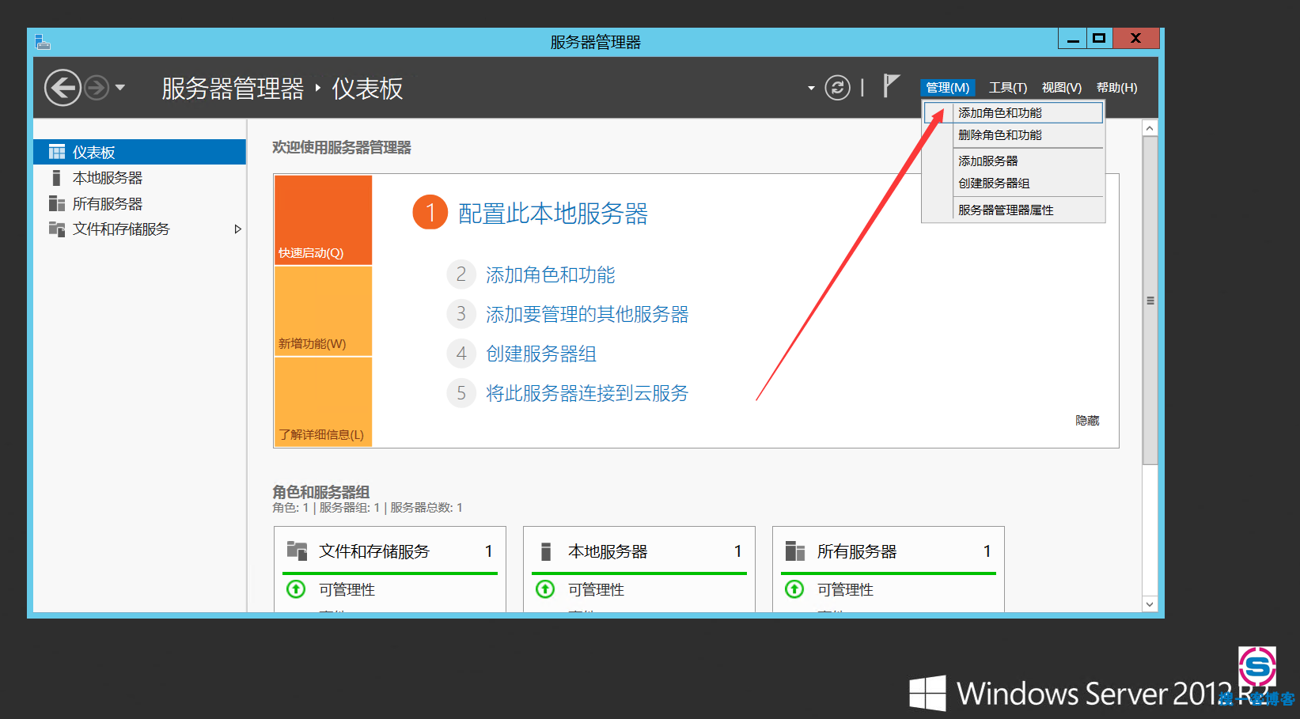This screenshot has width=1300, height=719.
Task: Open the navigation history dropdown arrow
Action: 120,88
